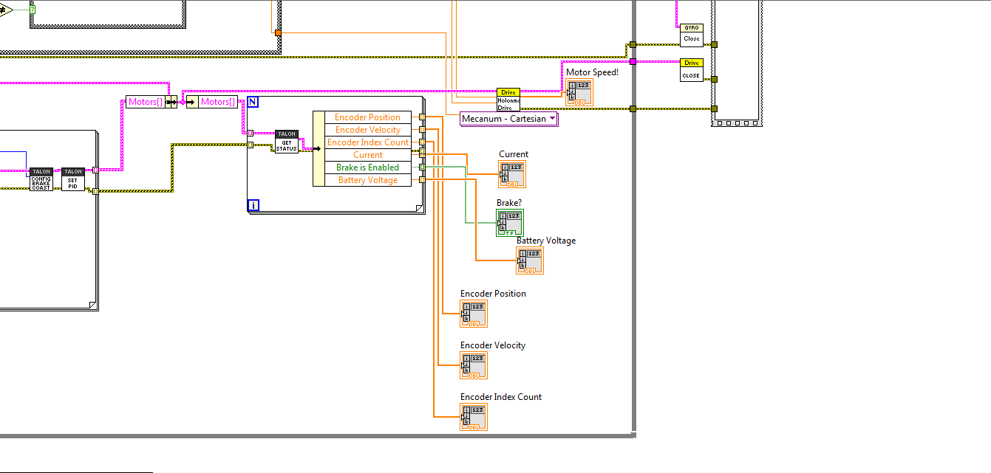Click the Current numeric indicator
991x473 pixels.
coord(512,174)
